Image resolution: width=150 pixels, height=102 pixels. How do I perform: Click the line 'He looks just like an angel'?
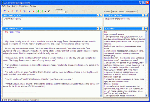coord(18,72)
